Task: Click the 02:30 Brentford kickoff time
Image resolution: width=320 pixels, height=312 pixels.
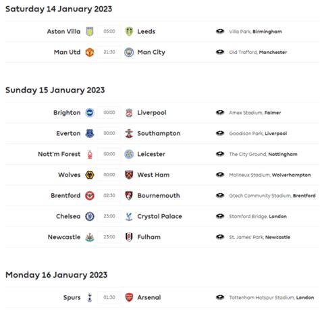Action: click(109, 195)
